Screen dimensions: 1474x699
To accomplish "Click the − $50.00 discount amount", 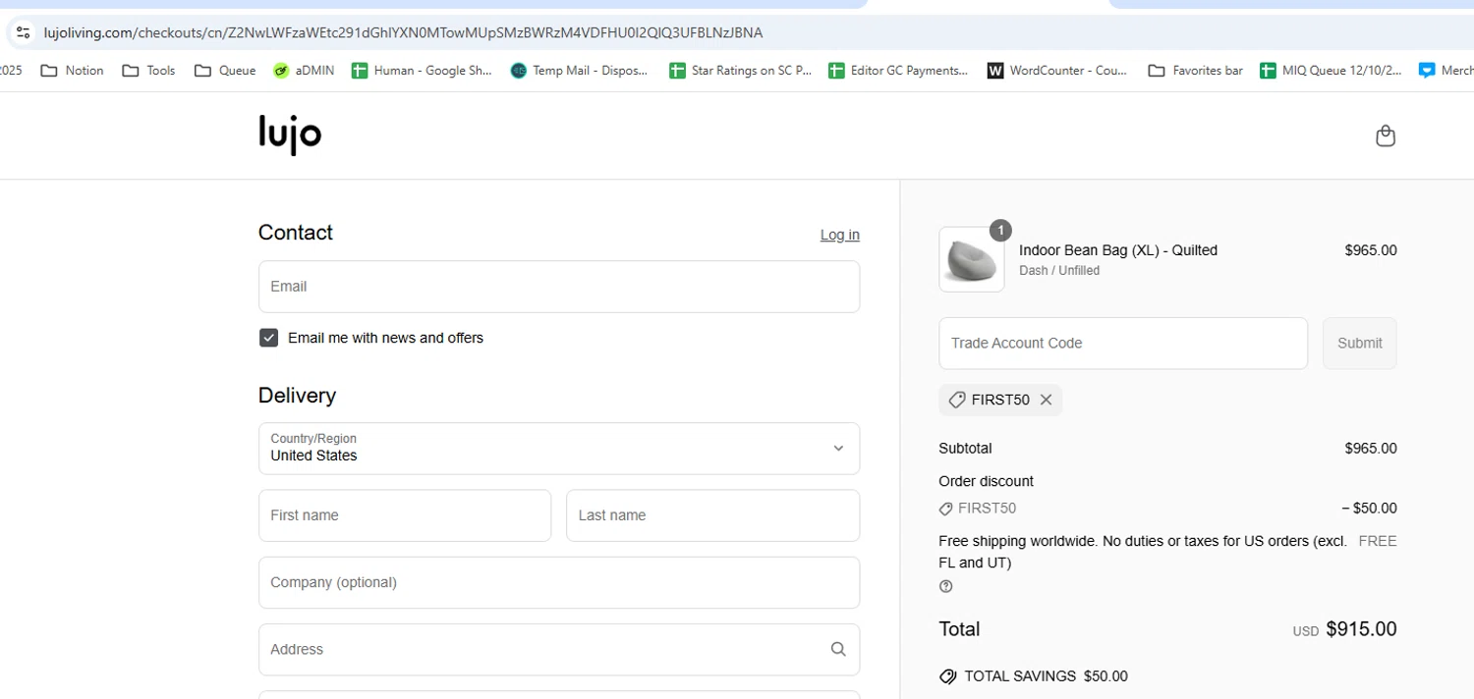I will coord(1369,509).
